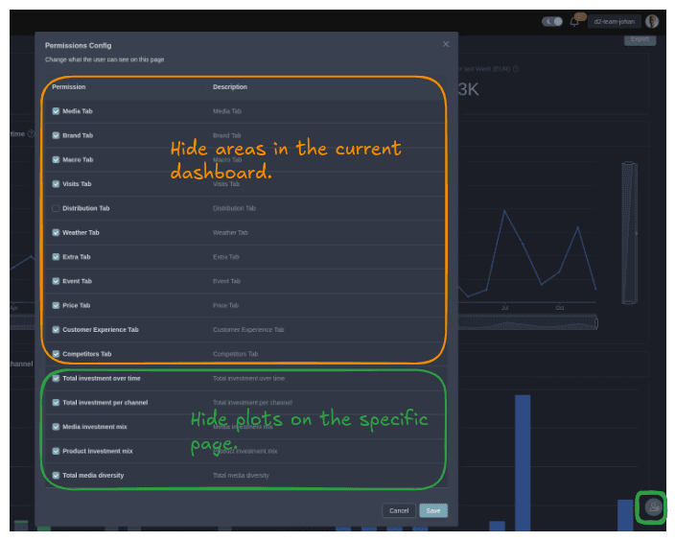Image resolution: width=675 pixels, height=541 pixels.
Task: Enable the Distribution Tab permission checkbox
Action: click(x=56, y=208)
